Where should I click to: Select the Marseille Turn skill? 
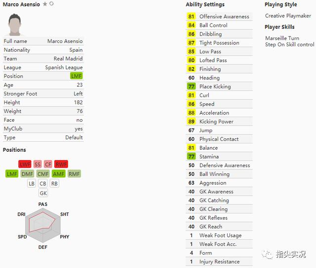point(282,38)
